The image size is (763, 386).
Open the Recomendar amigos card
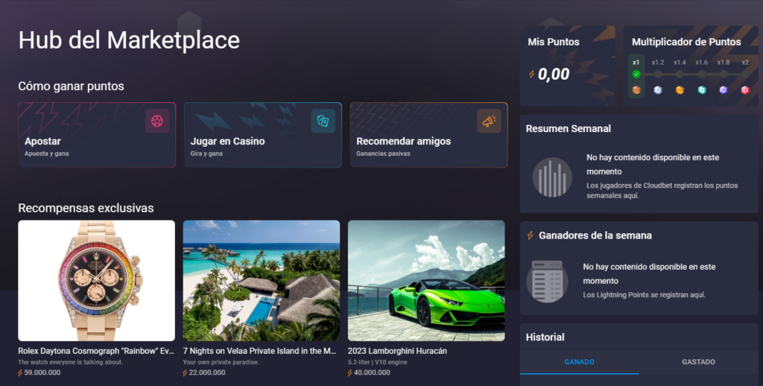pos(428,135)
